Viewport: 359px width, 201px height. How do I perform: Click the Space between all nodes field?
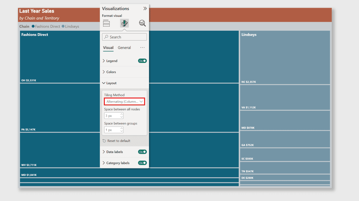pos(114,116)
